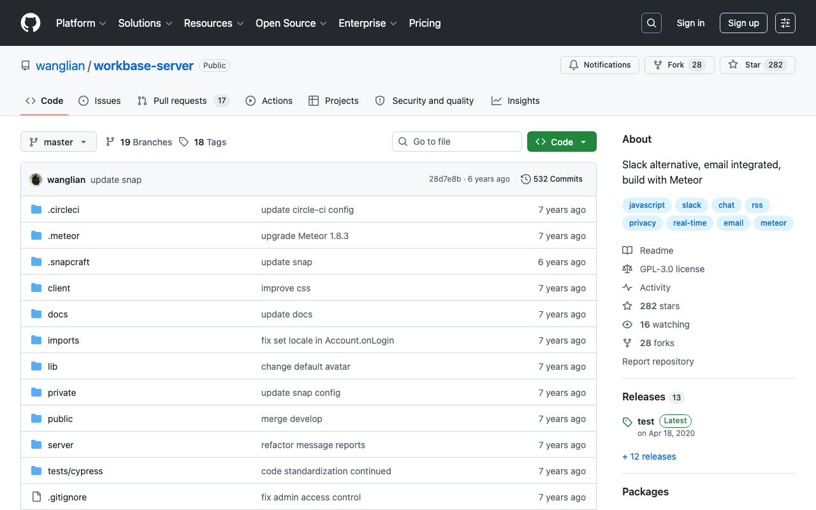Screen dimensions: 816x510
Task: Open the Open Source header menu
Action: (291, 23)
